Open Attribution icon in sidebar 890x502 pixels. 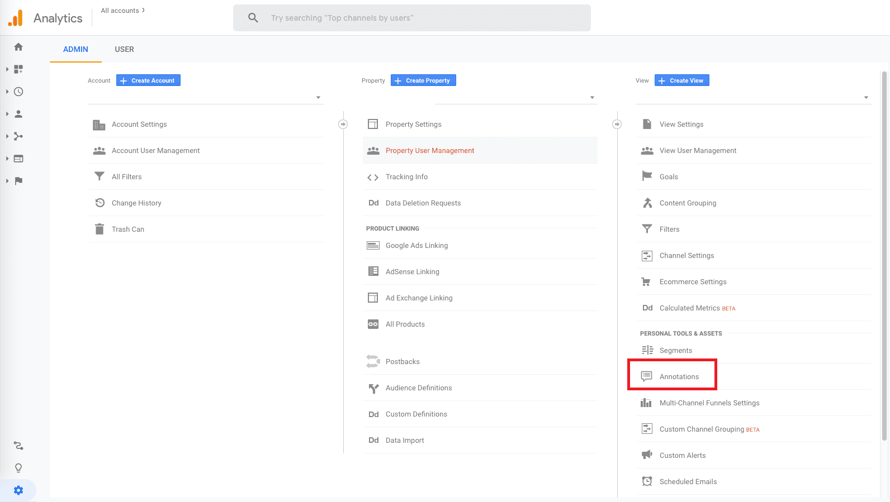[x=18, y=446]
